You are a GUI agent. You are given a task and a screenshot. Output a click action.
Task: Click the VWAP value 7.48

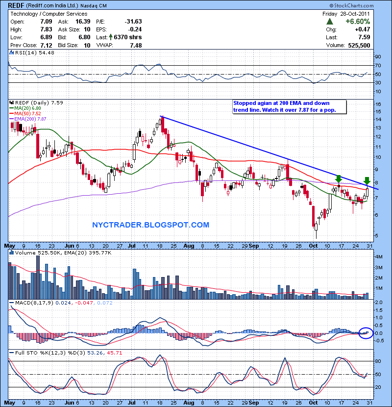[136, 46]
